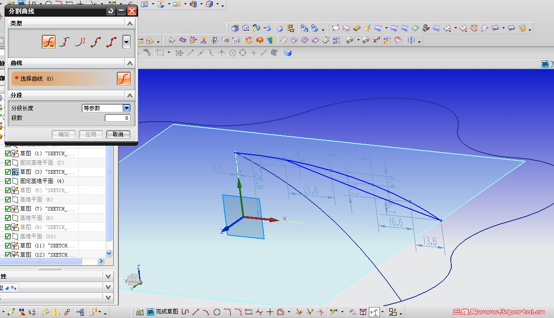
Task: Collapse the 类型 section
Action: (x=130, y=24)
